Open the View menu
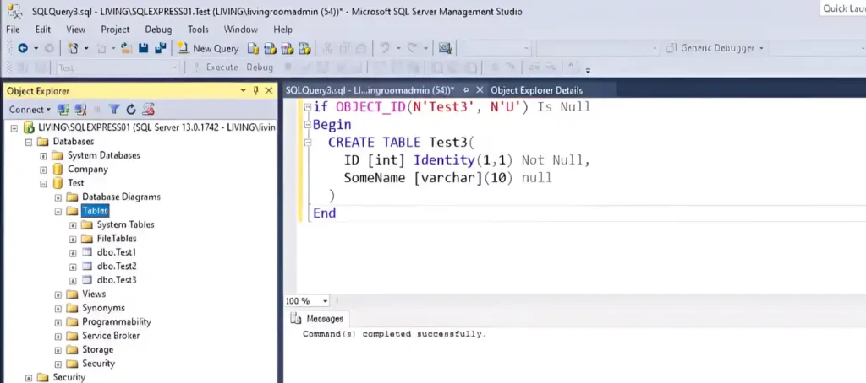The width and height of the screenshot is (866, 383). [x=75, y=30]
